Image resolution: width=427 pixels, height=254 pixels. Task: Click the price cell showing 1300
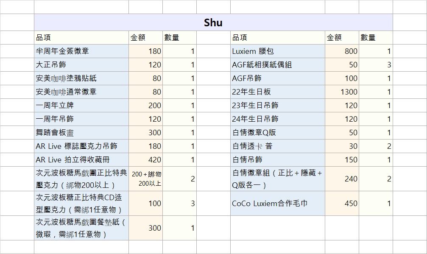(x=342, y=92)
